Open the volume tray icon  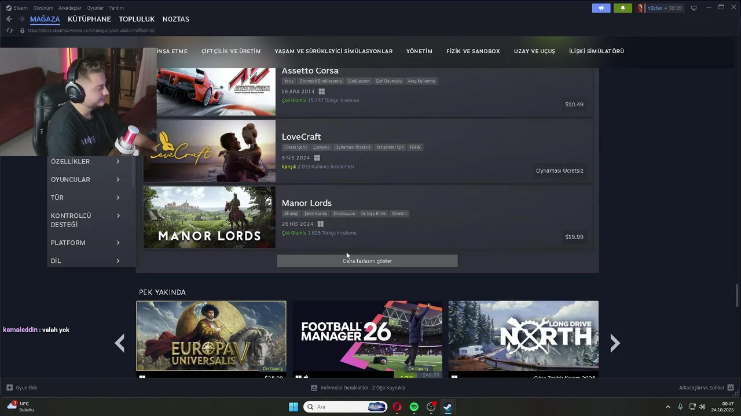702,407
